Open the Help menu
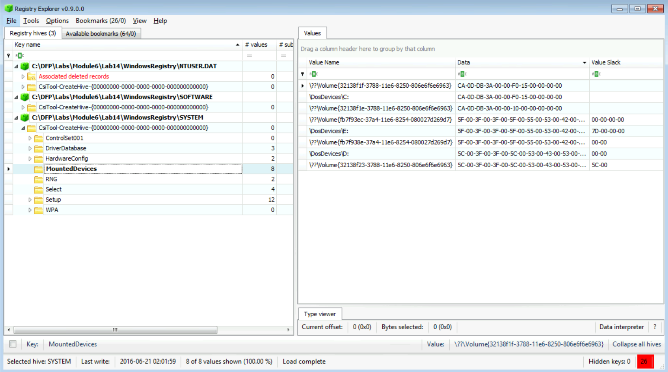This screenshot has width=668, height=372. (160, 21)
